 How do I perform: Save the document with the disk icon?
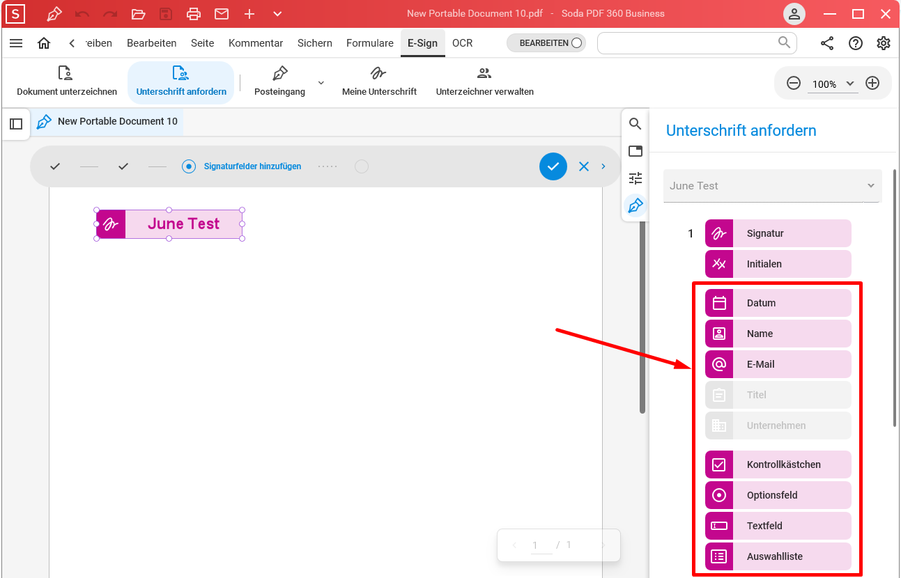click(x=166, y=14)
